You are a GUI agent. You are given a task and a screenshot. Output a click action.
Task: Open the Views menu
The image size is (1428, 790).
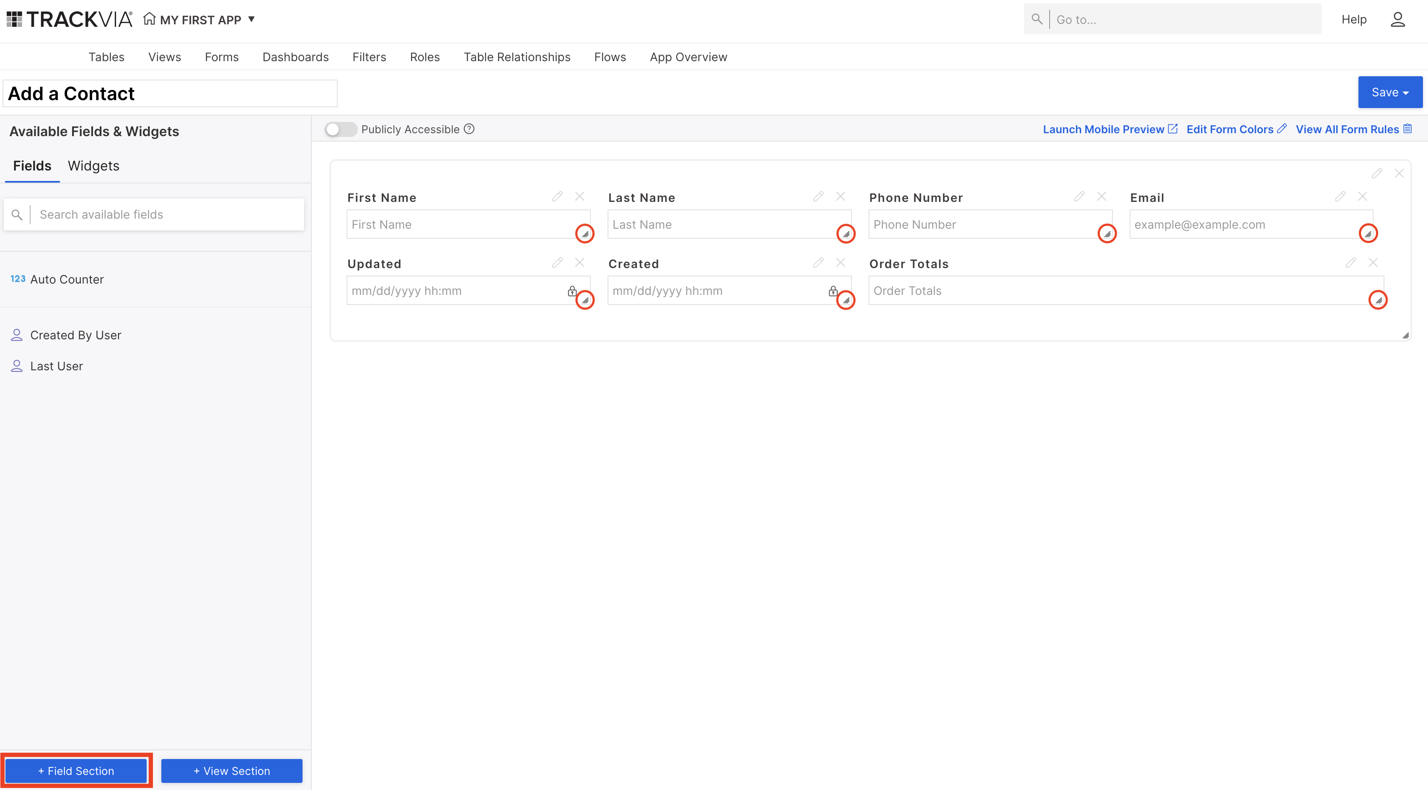click(165, 57)
